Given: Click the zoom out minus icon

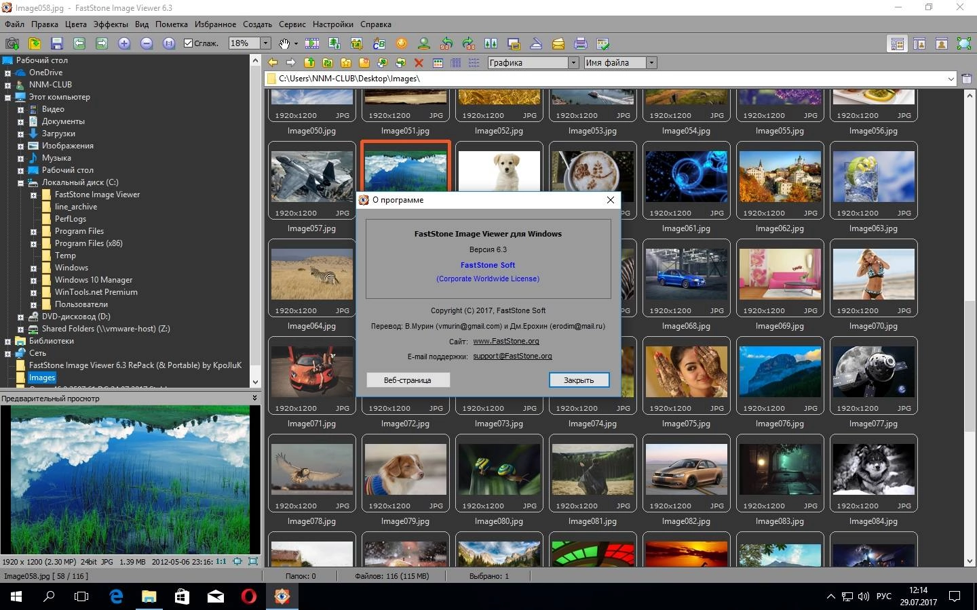Looking at the screenshot, I should tap(147, 43).
